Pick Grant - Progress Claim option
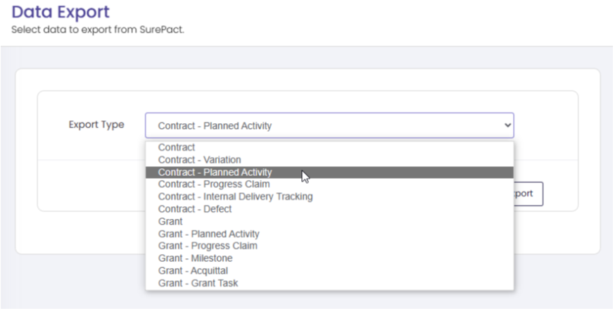This screenshot has height=309, width=615. (x=329, y=246)
